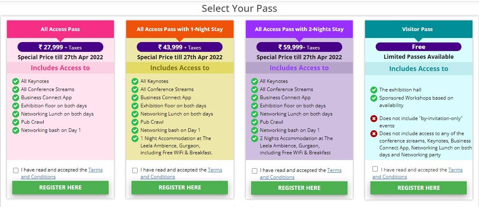Click checkmark icon next to 1 Night Accommodation
The height and width of the screenshot is (207, 479).
click(x=135, y=138)
